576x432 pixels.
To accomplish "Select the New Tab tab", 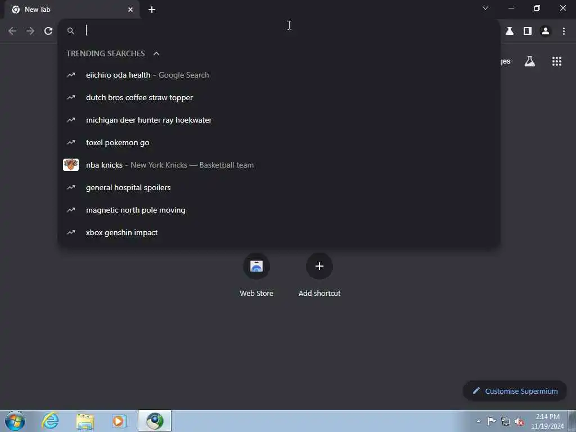I will [72, 10].
